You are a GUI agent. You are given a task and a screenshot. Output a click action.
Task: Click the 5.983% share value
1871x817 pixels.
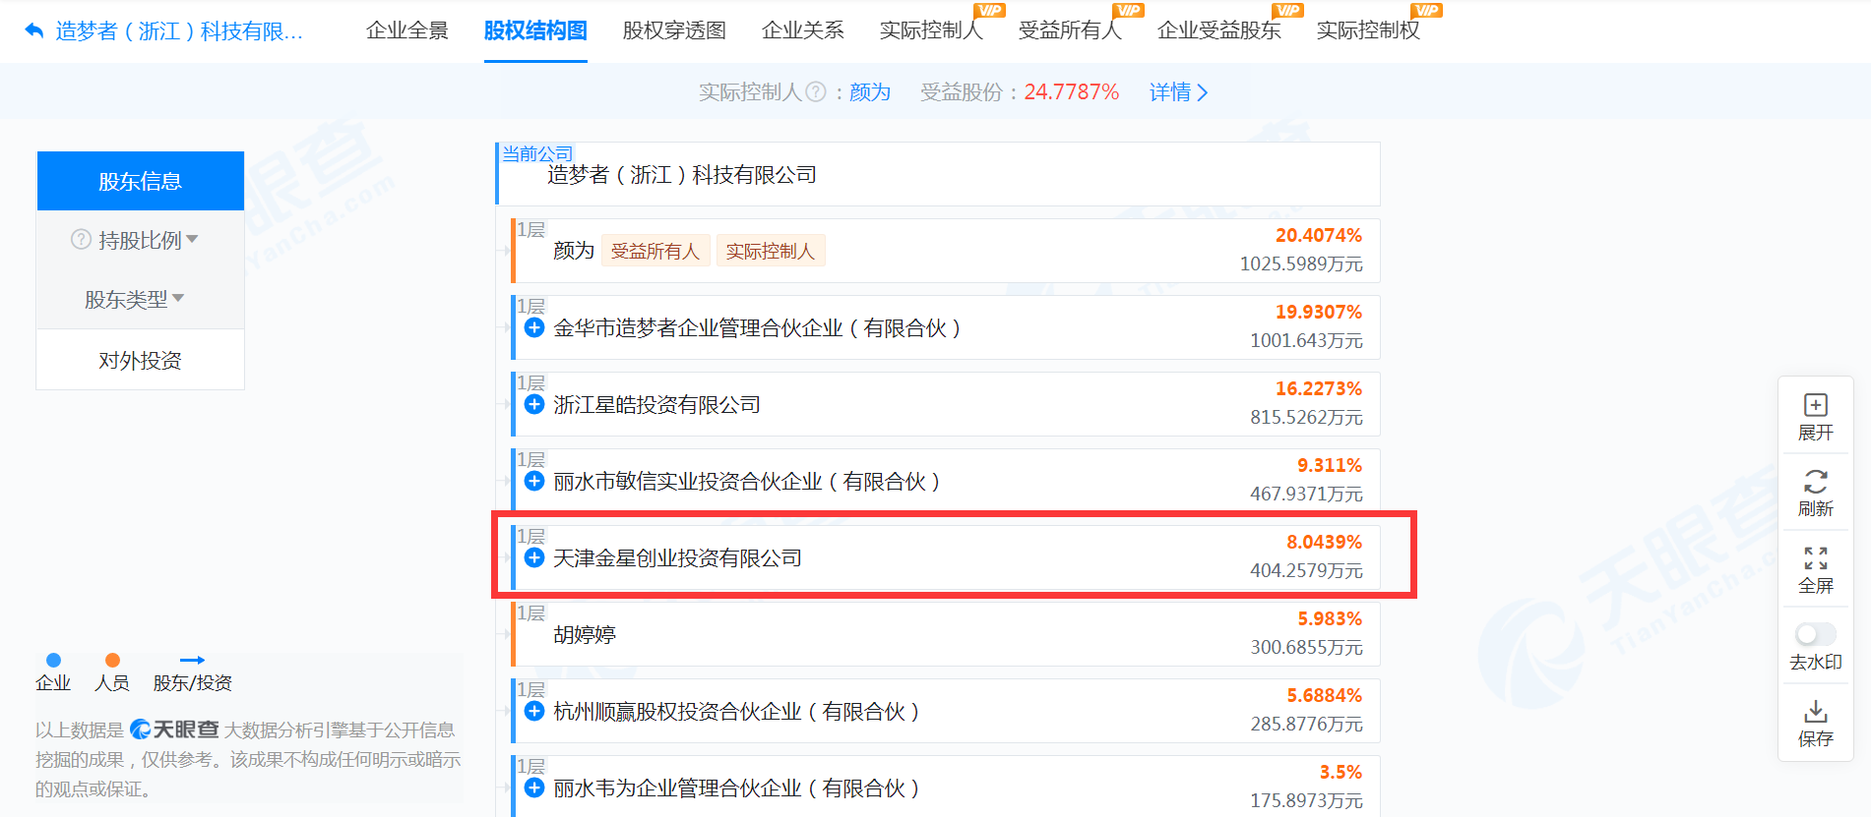pos(1330,618)
